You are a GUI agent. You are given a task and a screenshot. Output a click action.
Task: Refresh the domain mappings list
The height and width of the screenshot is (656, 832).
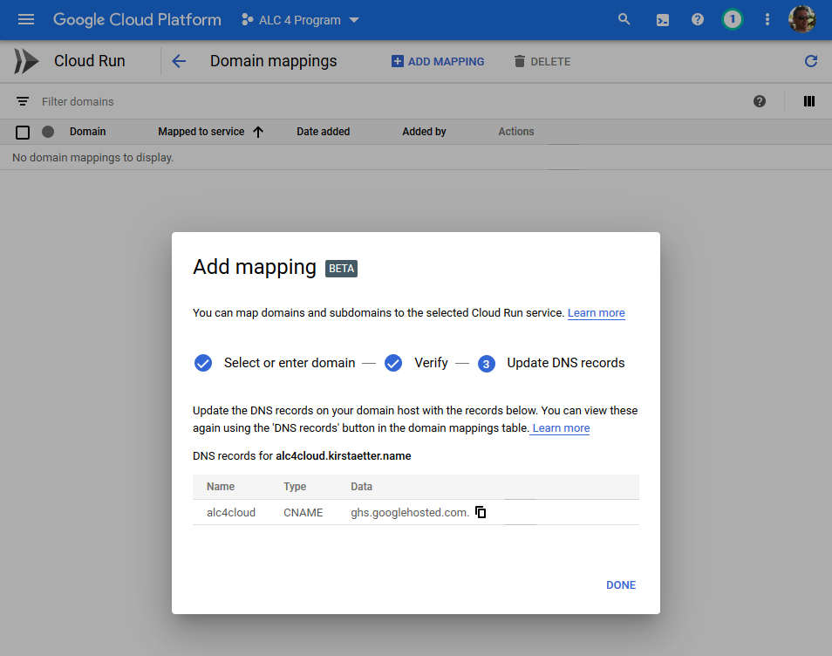[811, 61]
